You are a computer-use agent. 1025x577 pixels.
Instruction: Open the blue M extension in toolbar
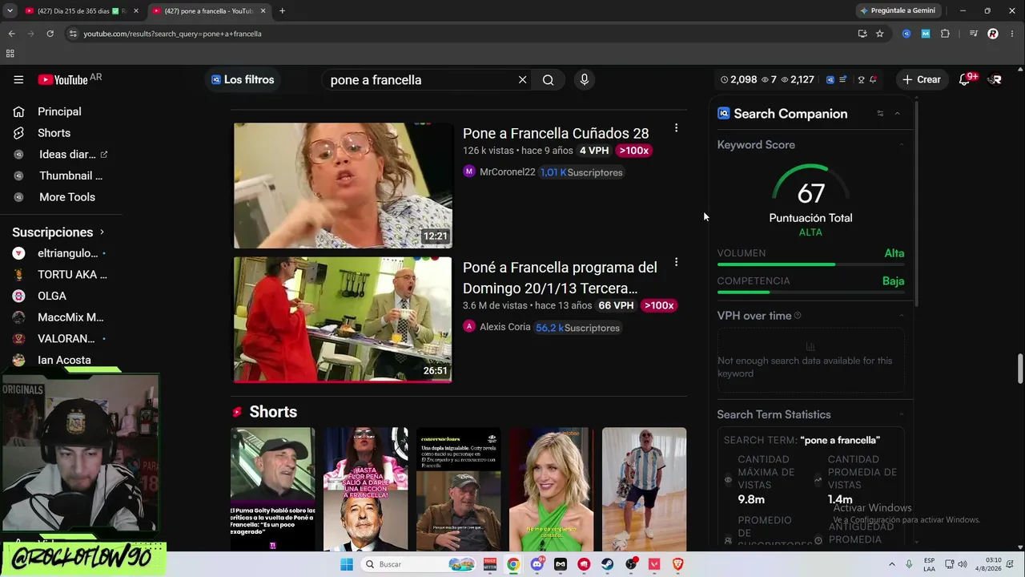point(926,34)
